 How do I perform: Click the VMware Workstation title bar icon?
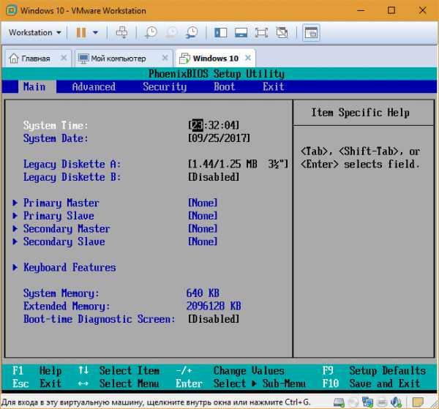pyautogui.click(x=11, y=11)
